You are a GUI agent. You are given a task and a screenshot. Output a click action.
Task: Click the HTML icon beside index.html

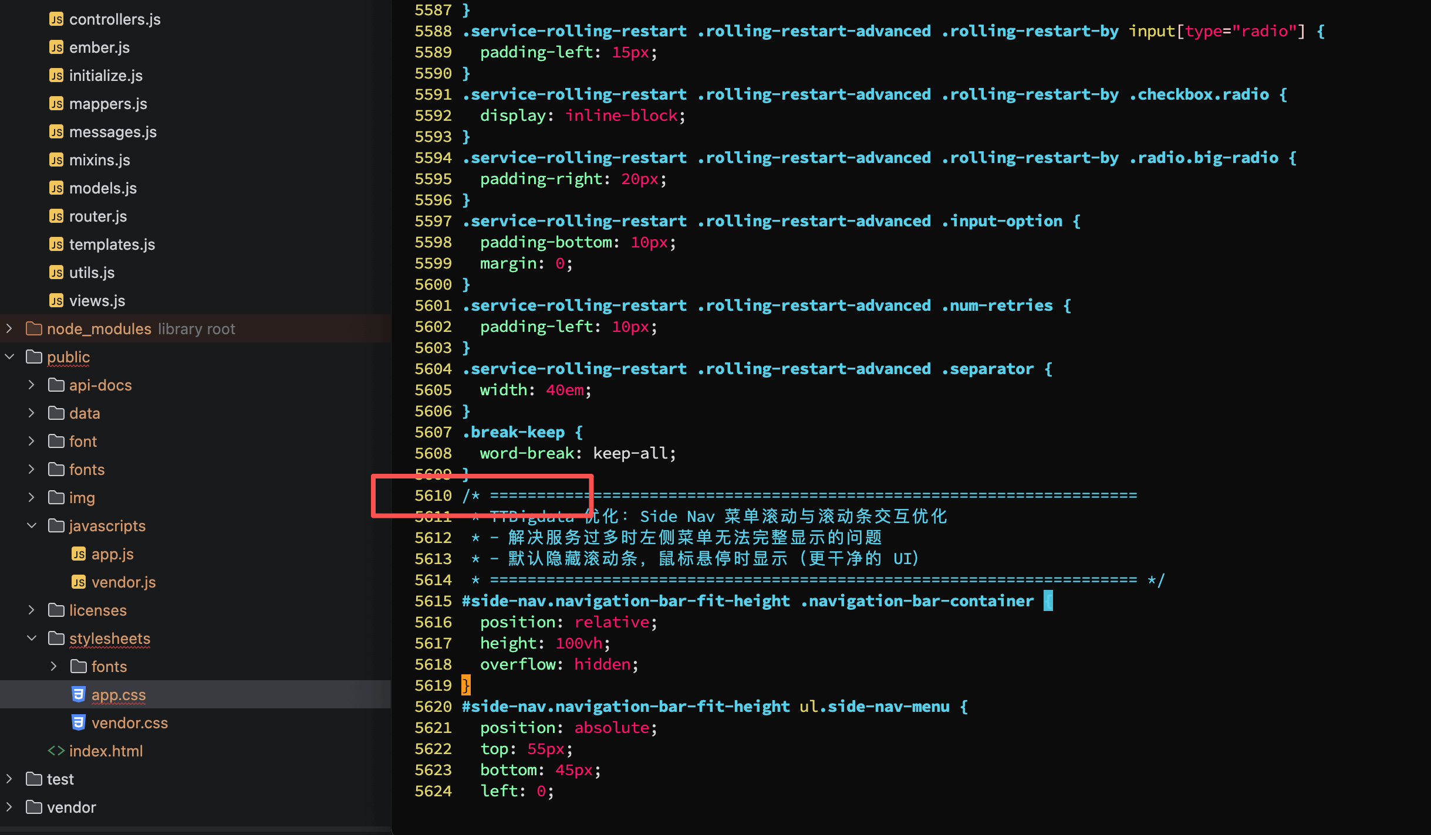[56, 751]
